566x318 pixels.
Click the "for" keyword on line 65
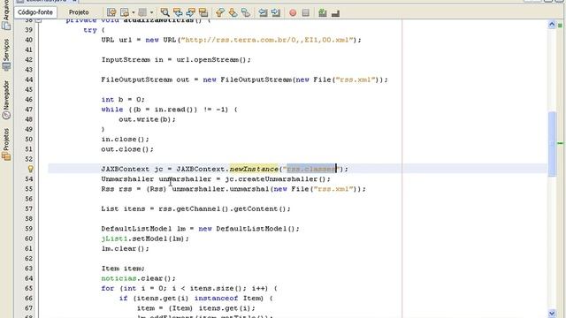pos(108,288)
